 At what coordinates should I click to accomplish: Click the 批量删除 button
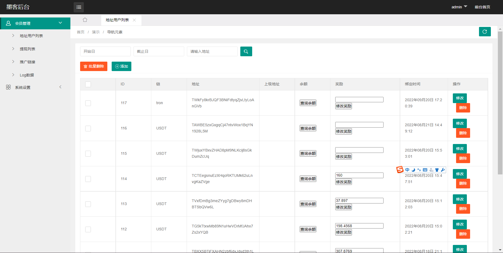pos(94,66)
